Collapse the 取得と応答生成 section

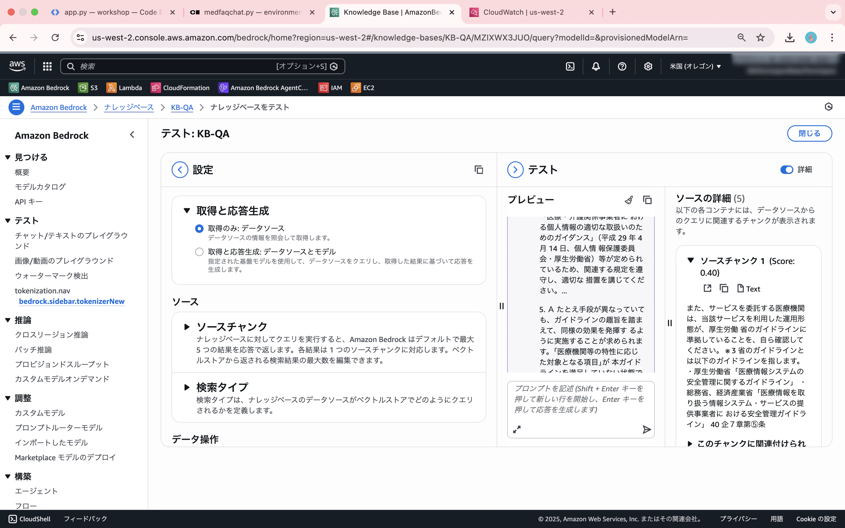tap(187, 211)
